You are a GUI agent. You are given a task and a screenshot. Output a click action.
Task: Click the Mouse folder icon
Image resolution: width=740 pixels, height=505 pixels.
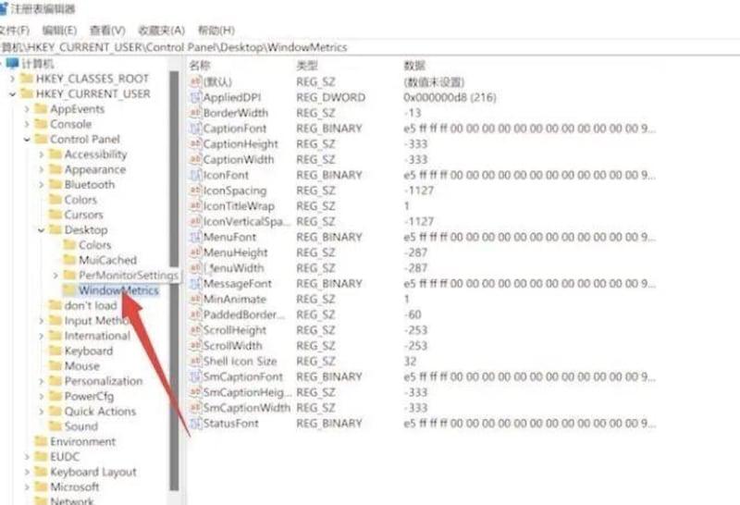tap(55, 365)
